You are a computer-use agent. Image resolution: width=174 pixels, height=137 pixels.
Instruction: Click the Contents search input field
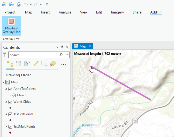[34, 55]
